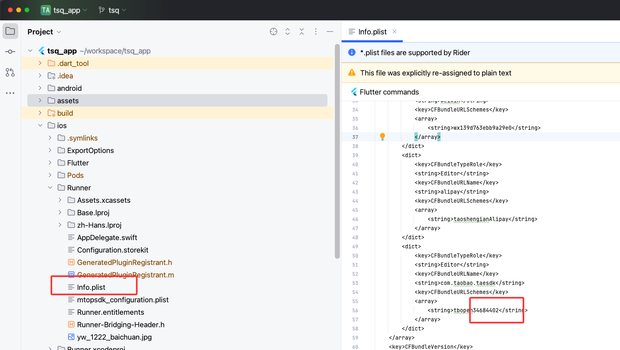The image size is (620, 350).
Task: Select AppDelegate.swift in the project tree
Action: (x=107, y=238)
